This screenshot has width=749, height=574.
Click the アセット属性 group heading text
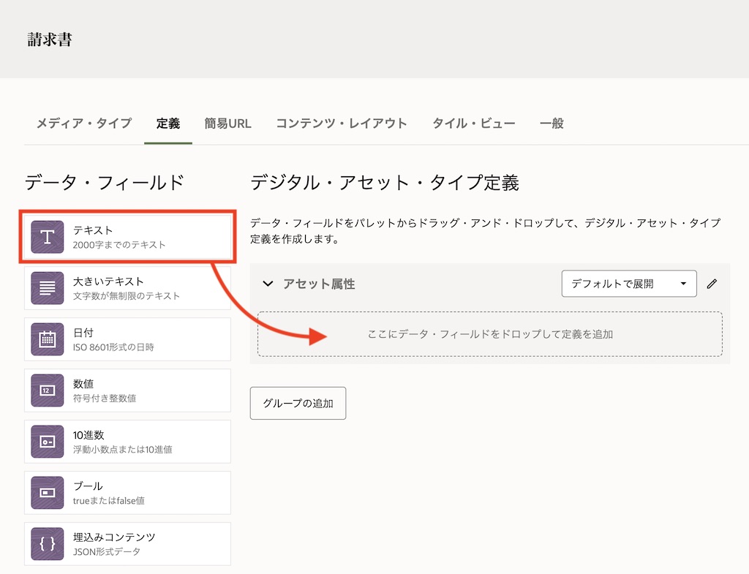[319, 284]
